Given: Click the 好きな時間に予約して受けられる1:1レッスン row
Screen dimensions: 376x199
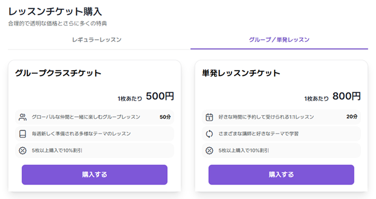Looking at the screenshot, I should click(x=266, y=117).
